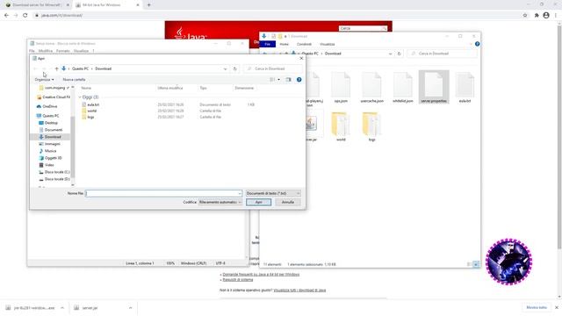Select Immagini in the dialog sidebar
This screenshot has width=562, height=316.
click(x=49, y=144)
